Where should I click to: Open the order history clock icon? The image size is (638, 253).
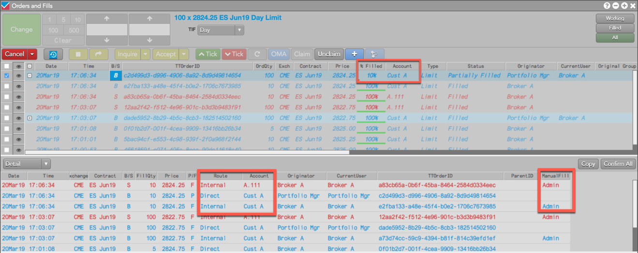pyautogui.click(x=53, y=54)
